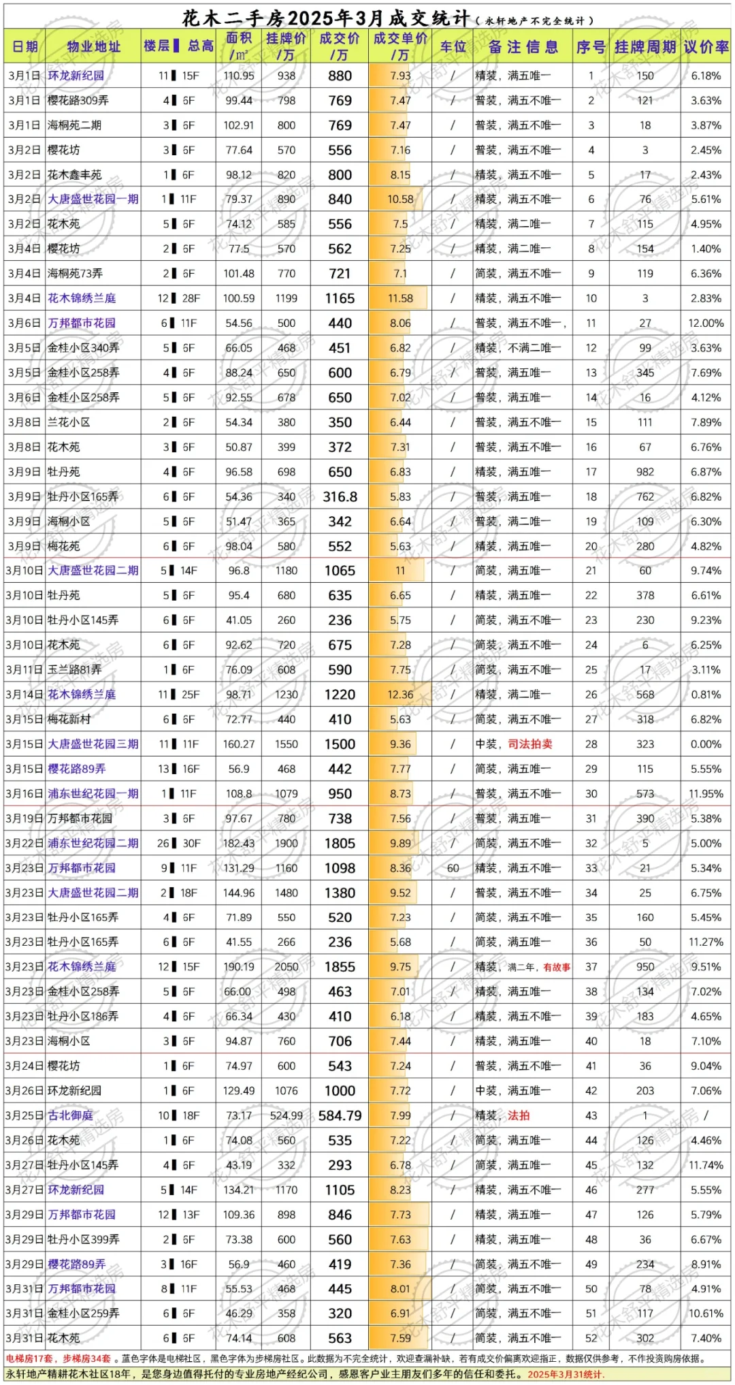Click the unit price bar 11.58

click(x=398, y=298)
